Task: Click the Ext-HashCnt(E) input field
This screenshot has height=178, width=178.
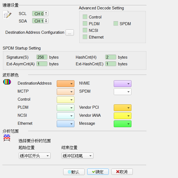Action: pos(111,64)
